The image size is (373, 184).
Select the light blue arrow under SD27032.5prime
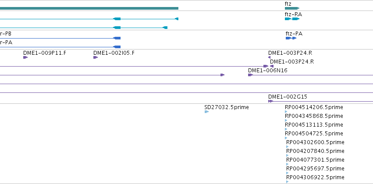[207, 112]
